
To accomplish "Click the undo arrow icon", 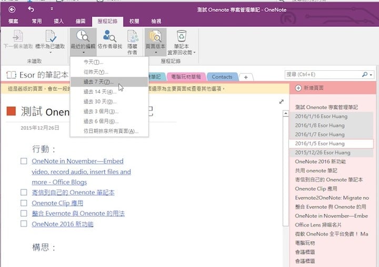I will tap(32, 9).
